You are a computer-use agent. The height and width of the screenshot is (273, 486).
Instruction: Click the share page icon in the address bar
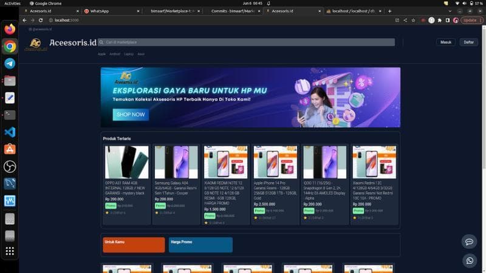pyautogui.click(x=405, y=20)
